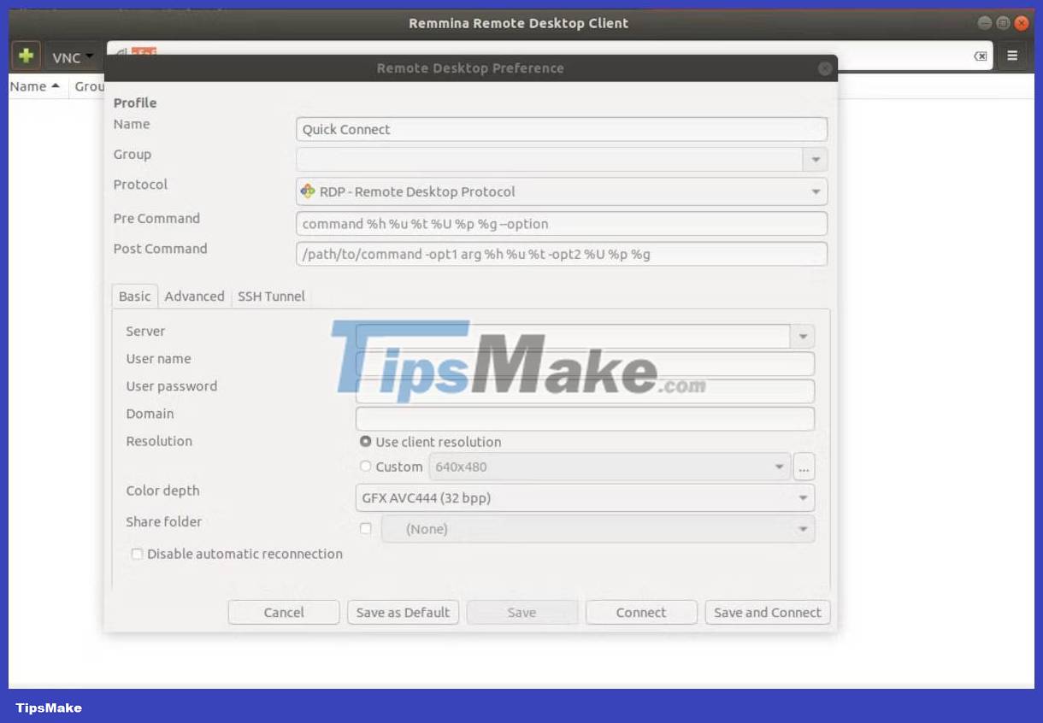The image size is (1043, 723).
Task: Click the User name input field
Action: [x=585, y=364]
